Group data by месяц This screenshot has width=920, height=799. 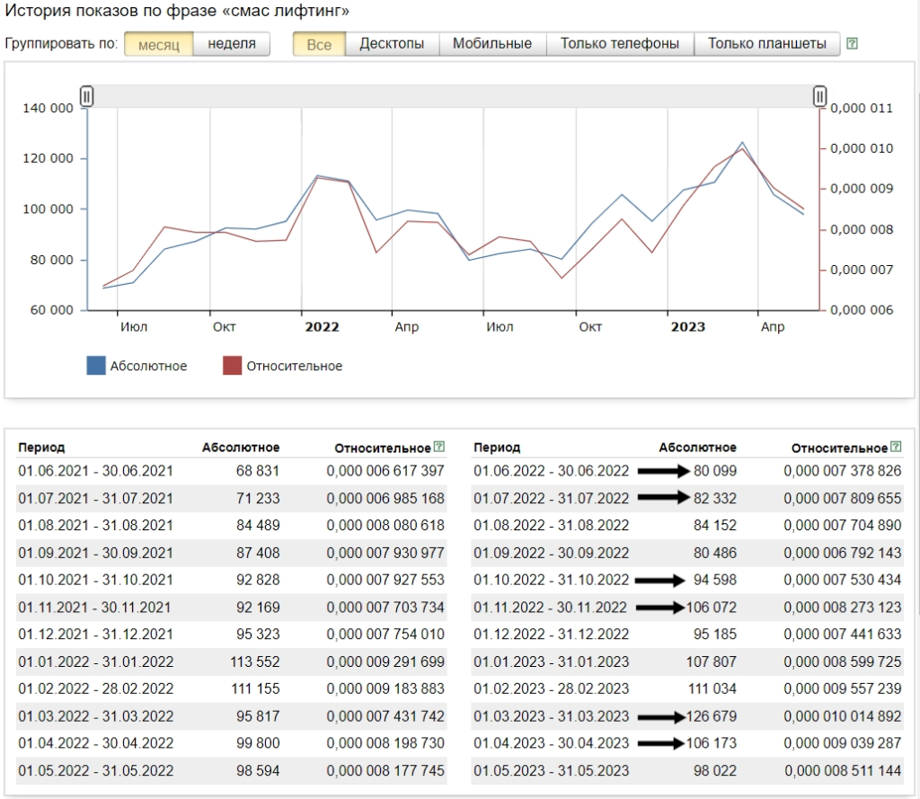(x=159, y=44)
